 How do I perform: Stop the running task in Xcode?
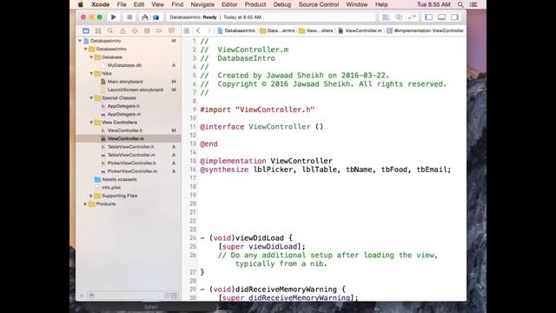(129, 17)
